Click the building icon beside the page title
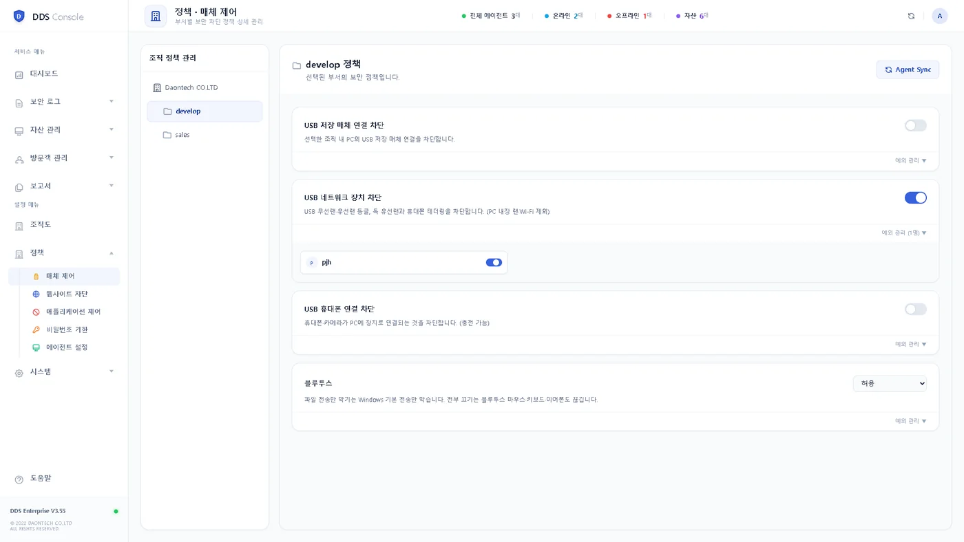Viewport: 964px width, 542px height. (156, 16)
